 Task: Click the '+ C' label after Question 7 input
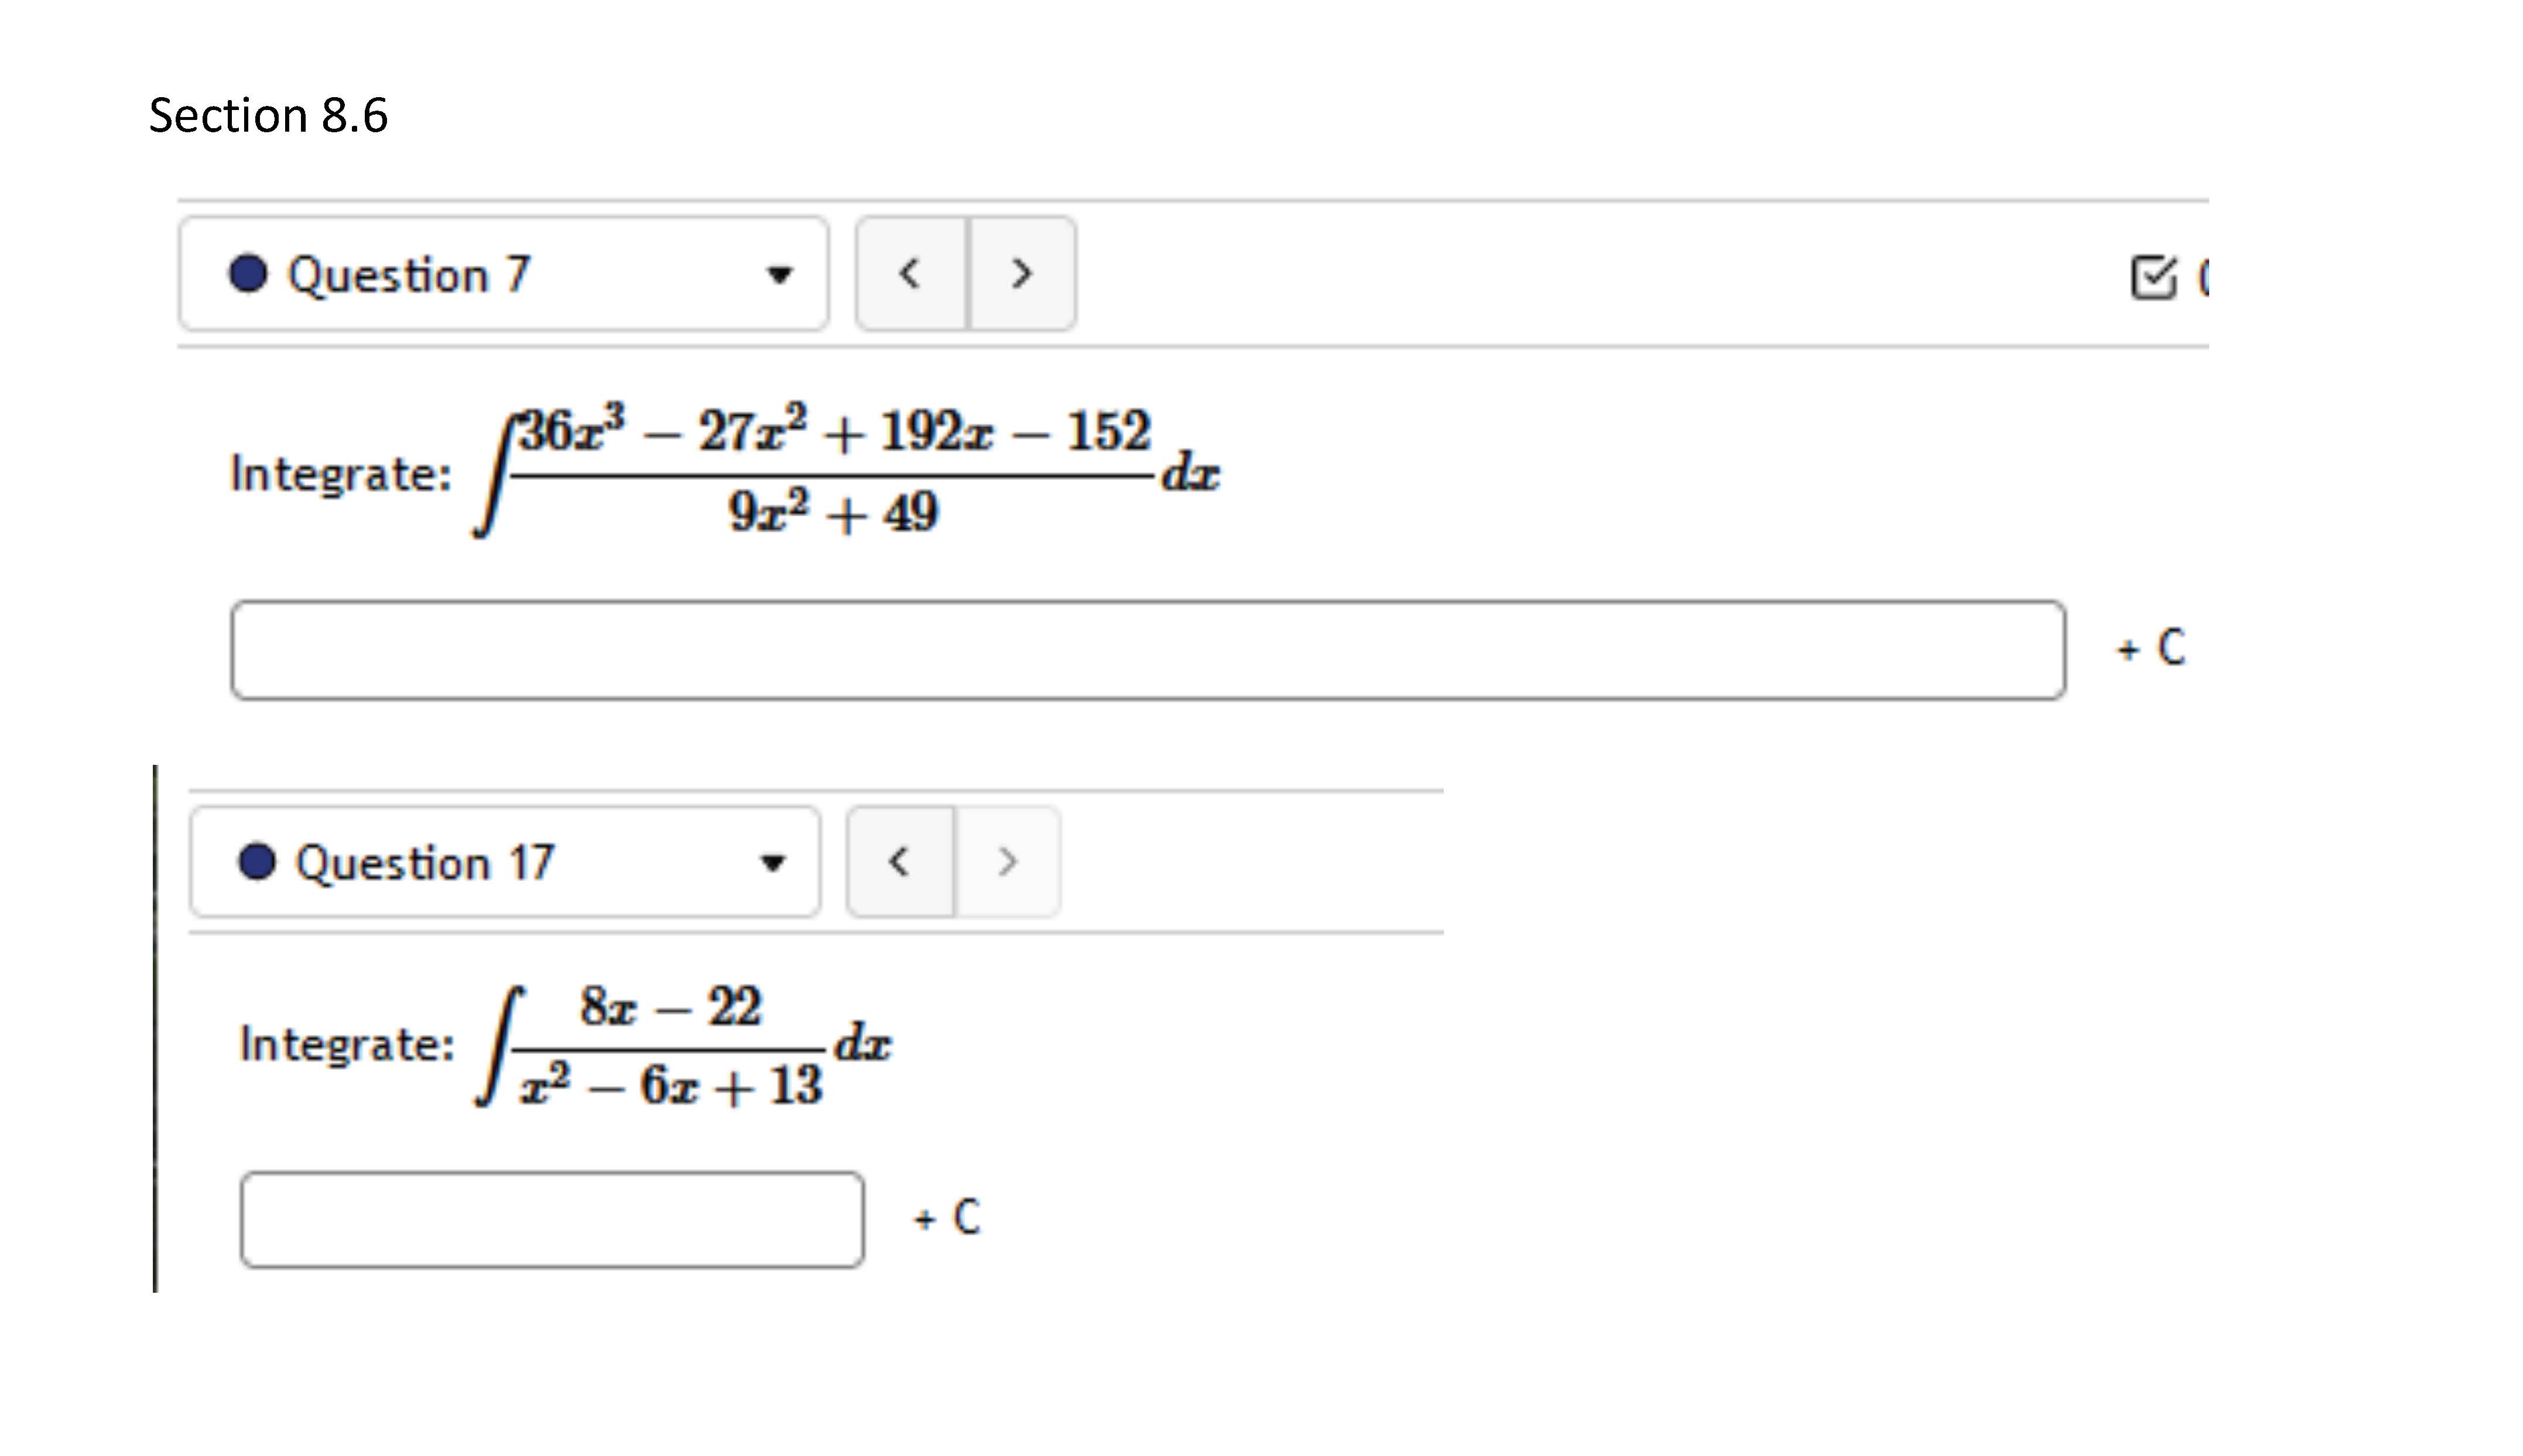[2150, 648]
